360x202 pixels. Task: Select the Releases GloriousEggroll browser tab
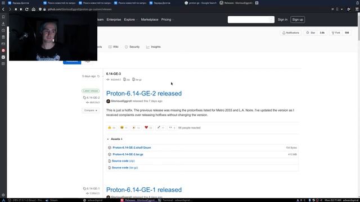click(x=236, y=3)
